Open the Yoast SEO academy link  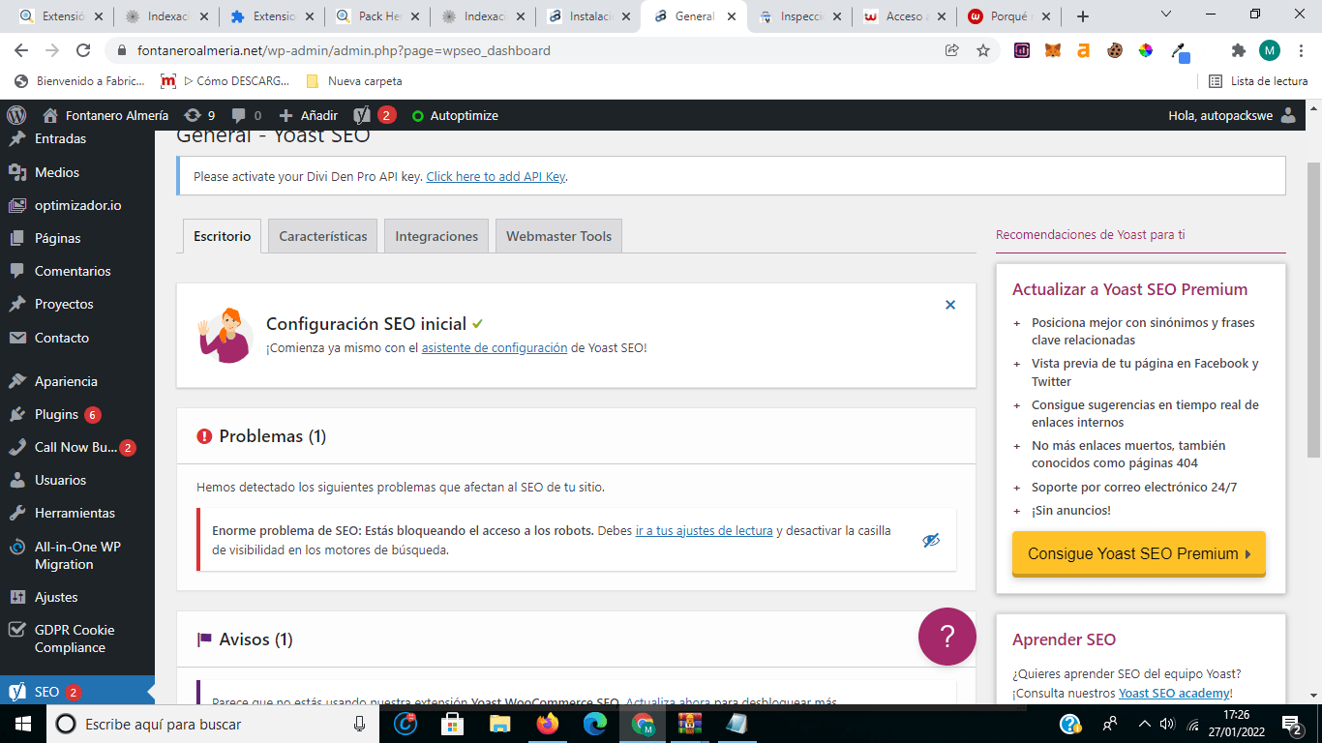(x=1175, y=693)
